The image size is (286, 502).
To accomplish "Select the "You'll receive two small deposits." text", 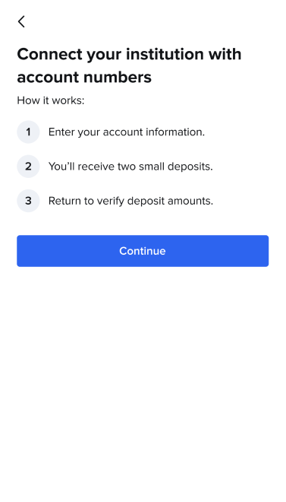I will point(130,167).
